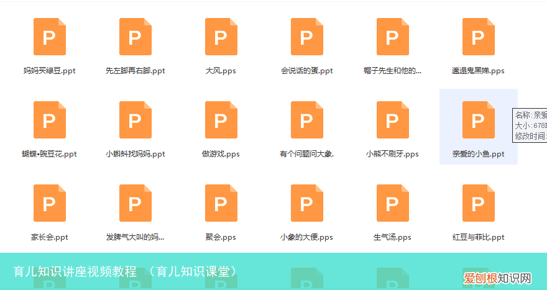Screen dimensions: 547x290
Task: Click the 大风.pps presentation icon
Action: click(221, 37)
